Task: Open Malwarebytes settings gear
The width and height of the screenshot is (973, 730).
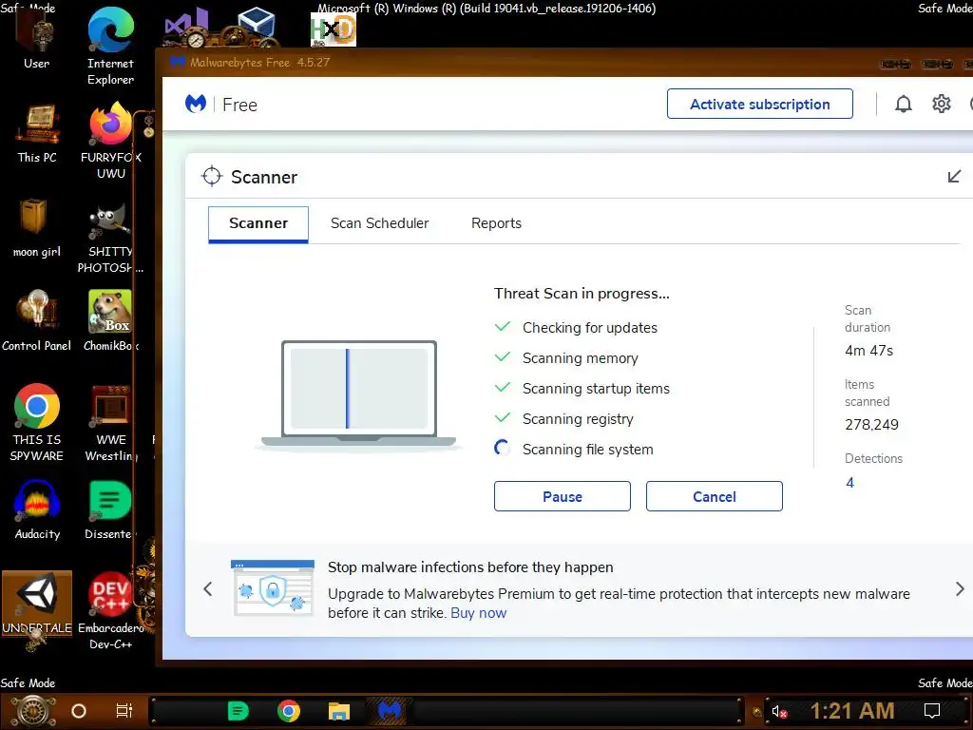Action: 942,105
